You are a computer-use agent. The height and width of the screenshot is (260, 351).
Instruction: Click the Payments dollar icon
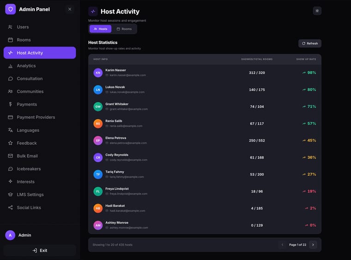[x=10, y=104]
